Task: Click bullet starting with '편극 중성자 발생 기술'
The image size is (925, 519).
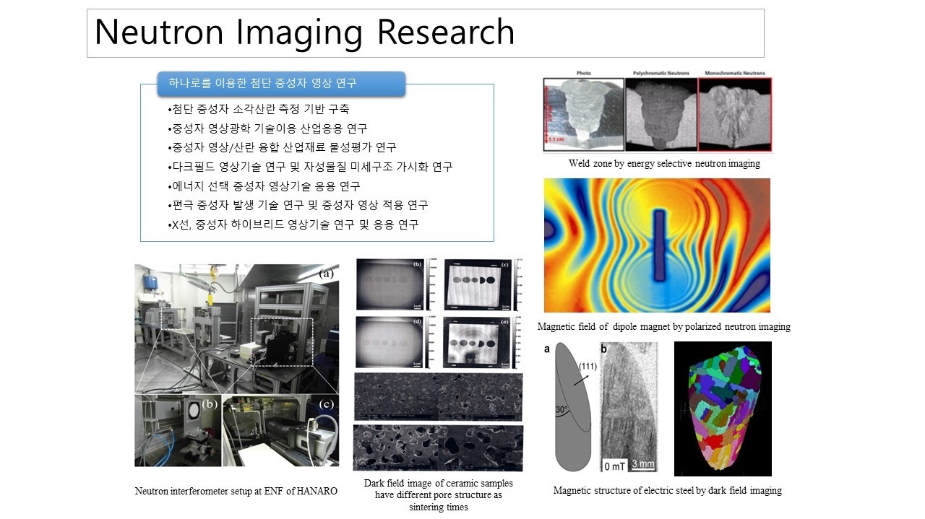Action: pyautogui.click(x=297, y=205)
